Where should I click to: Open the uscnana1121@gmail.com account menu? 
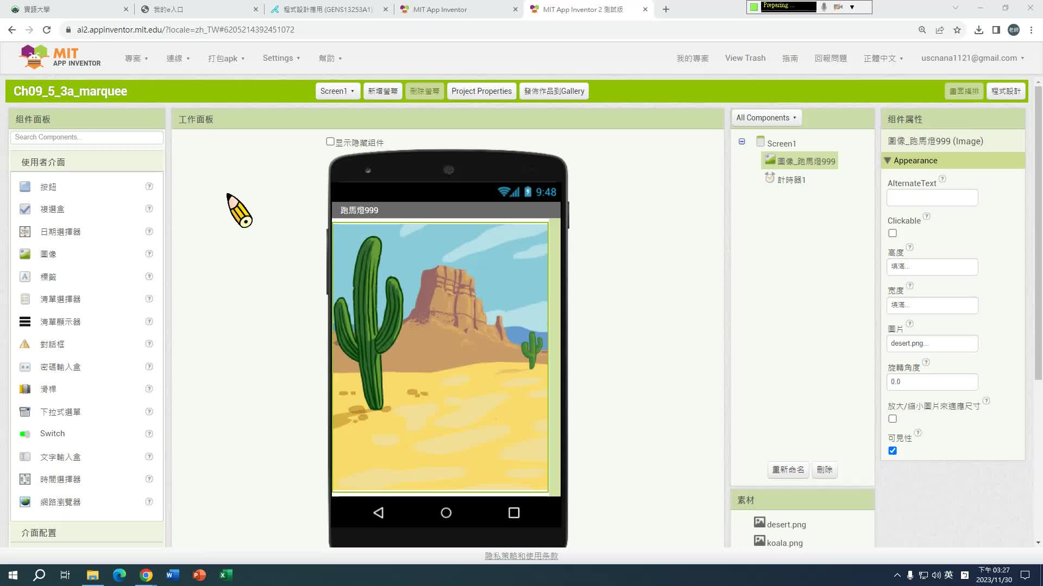click(x=972, y=58)
